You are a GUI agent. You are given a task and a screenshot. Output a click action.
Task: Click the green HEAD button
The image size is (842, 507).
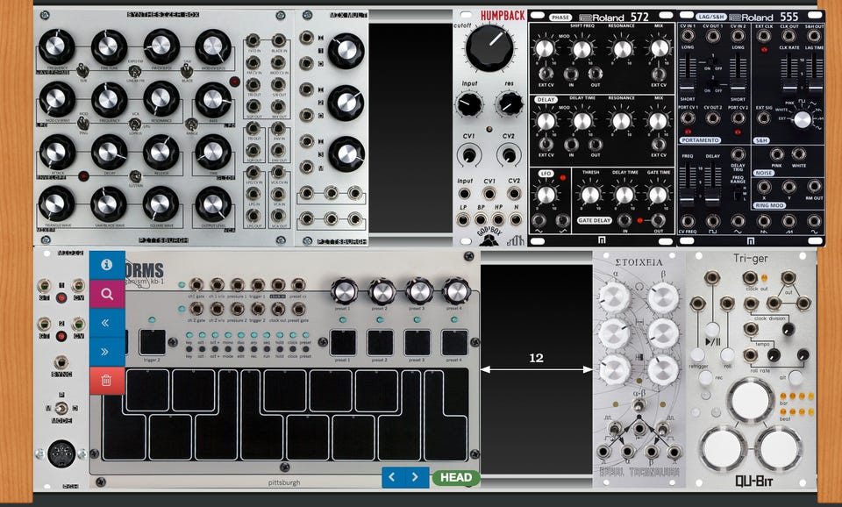tap(456, 477)
